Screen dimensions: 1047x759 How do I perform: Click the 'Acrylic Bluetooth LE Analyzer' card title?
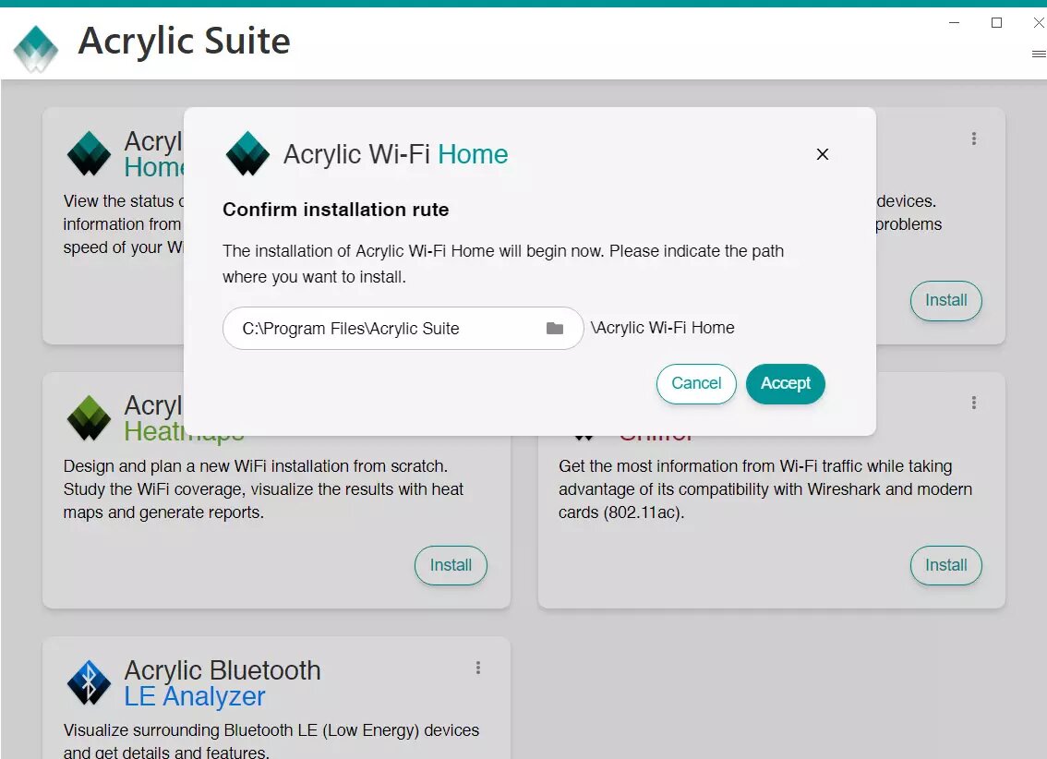pos(223,683)
